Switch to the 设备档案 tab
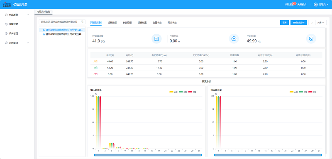 click(142, 23)
